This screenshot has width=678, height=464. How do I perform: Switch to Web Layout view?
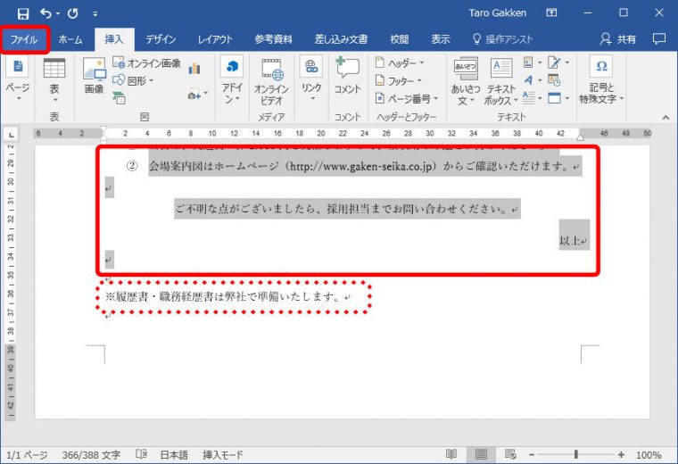point(510,454)
